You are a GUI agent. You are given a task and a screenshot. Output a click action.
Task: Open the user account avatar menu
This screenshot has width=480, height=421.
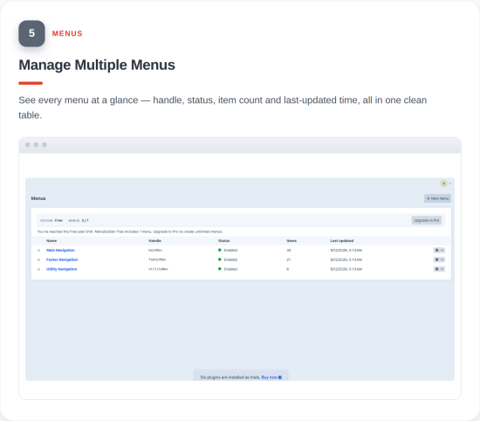coord(445,183)
